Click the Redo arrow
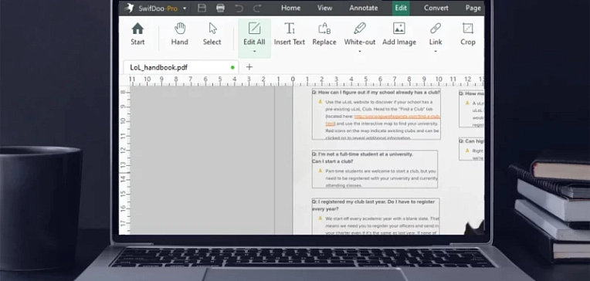This screenshot has height=281, width=590. tap(257, 8)
